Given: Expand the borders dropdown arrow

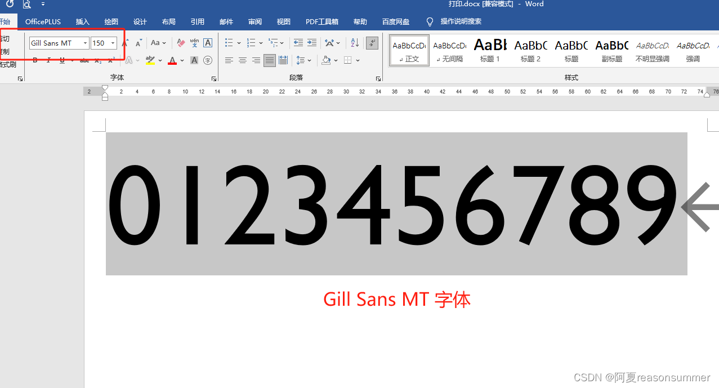Looking at the screenshot, I should (x=358, y=60).
